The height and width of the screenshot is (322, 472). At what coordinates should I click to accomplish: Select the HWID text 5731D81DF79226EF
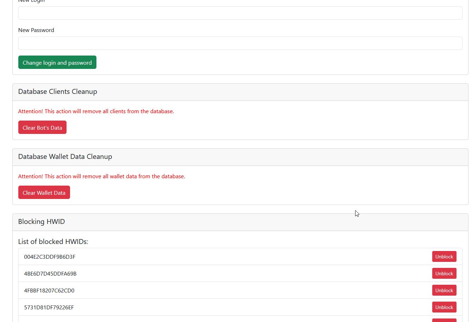click(49, 307)
